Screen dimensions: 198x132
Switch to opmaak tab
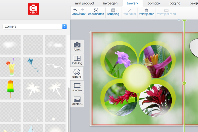(x=154, y=3)
